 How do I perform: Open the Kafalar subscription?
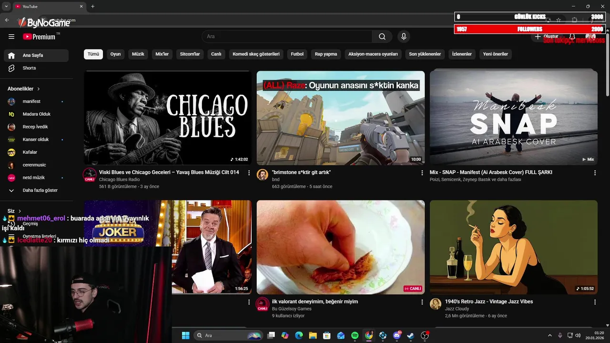pyautogui.click(x=36, y=152)
